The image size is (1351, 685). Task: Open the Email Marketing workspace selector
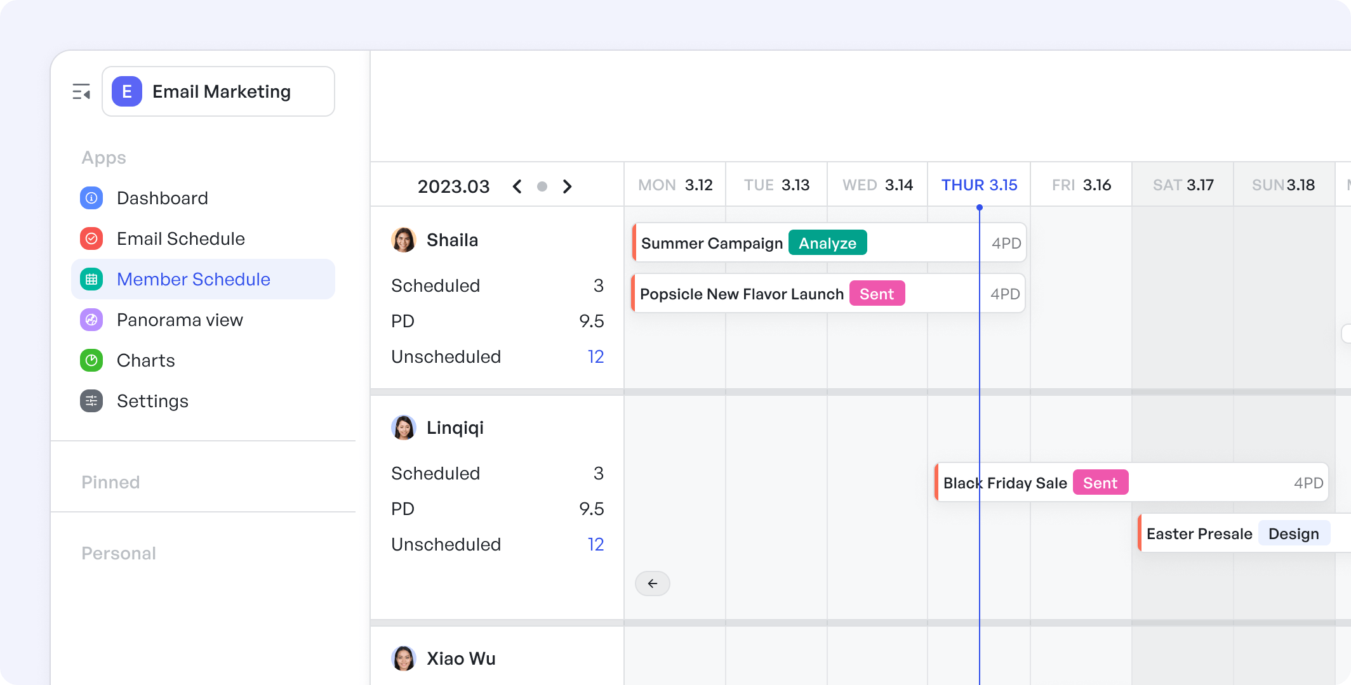click(x=218, y=91)
